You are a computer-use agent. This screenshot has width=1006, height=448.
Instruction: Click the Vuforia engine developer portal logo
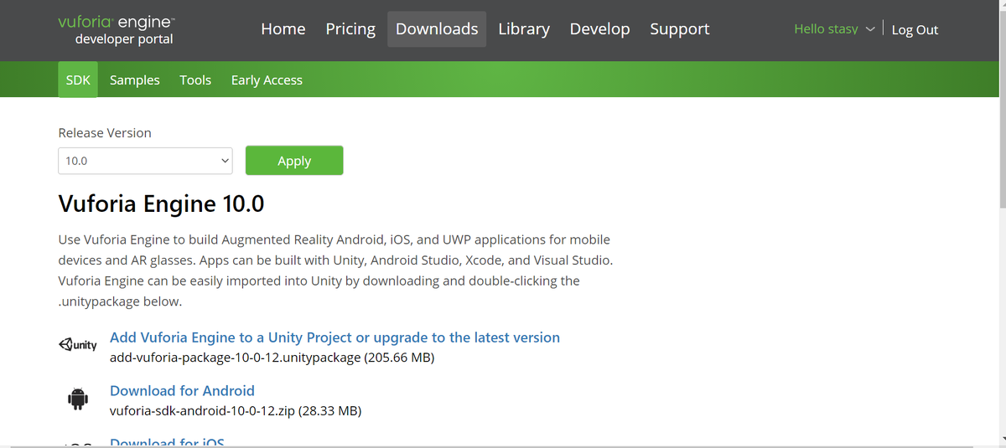pos(117,29)
